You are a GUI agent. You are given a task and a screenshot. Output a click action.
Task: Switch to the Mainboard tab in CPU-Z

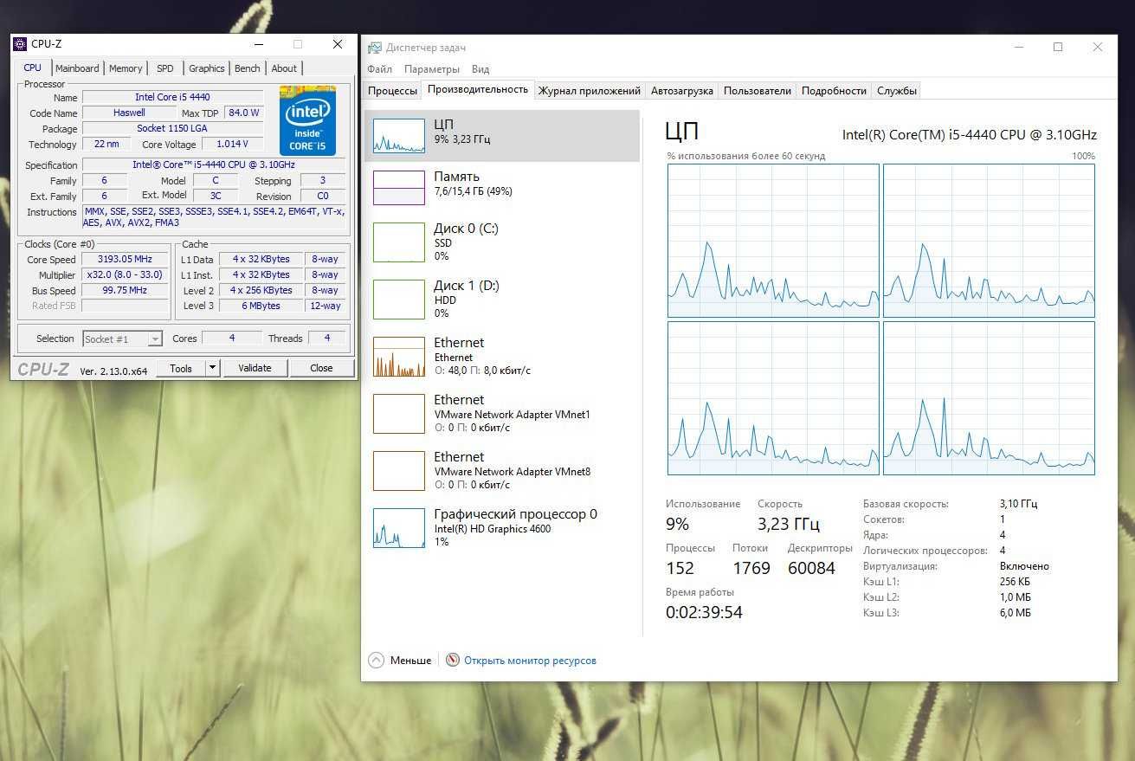coord(77,68)
